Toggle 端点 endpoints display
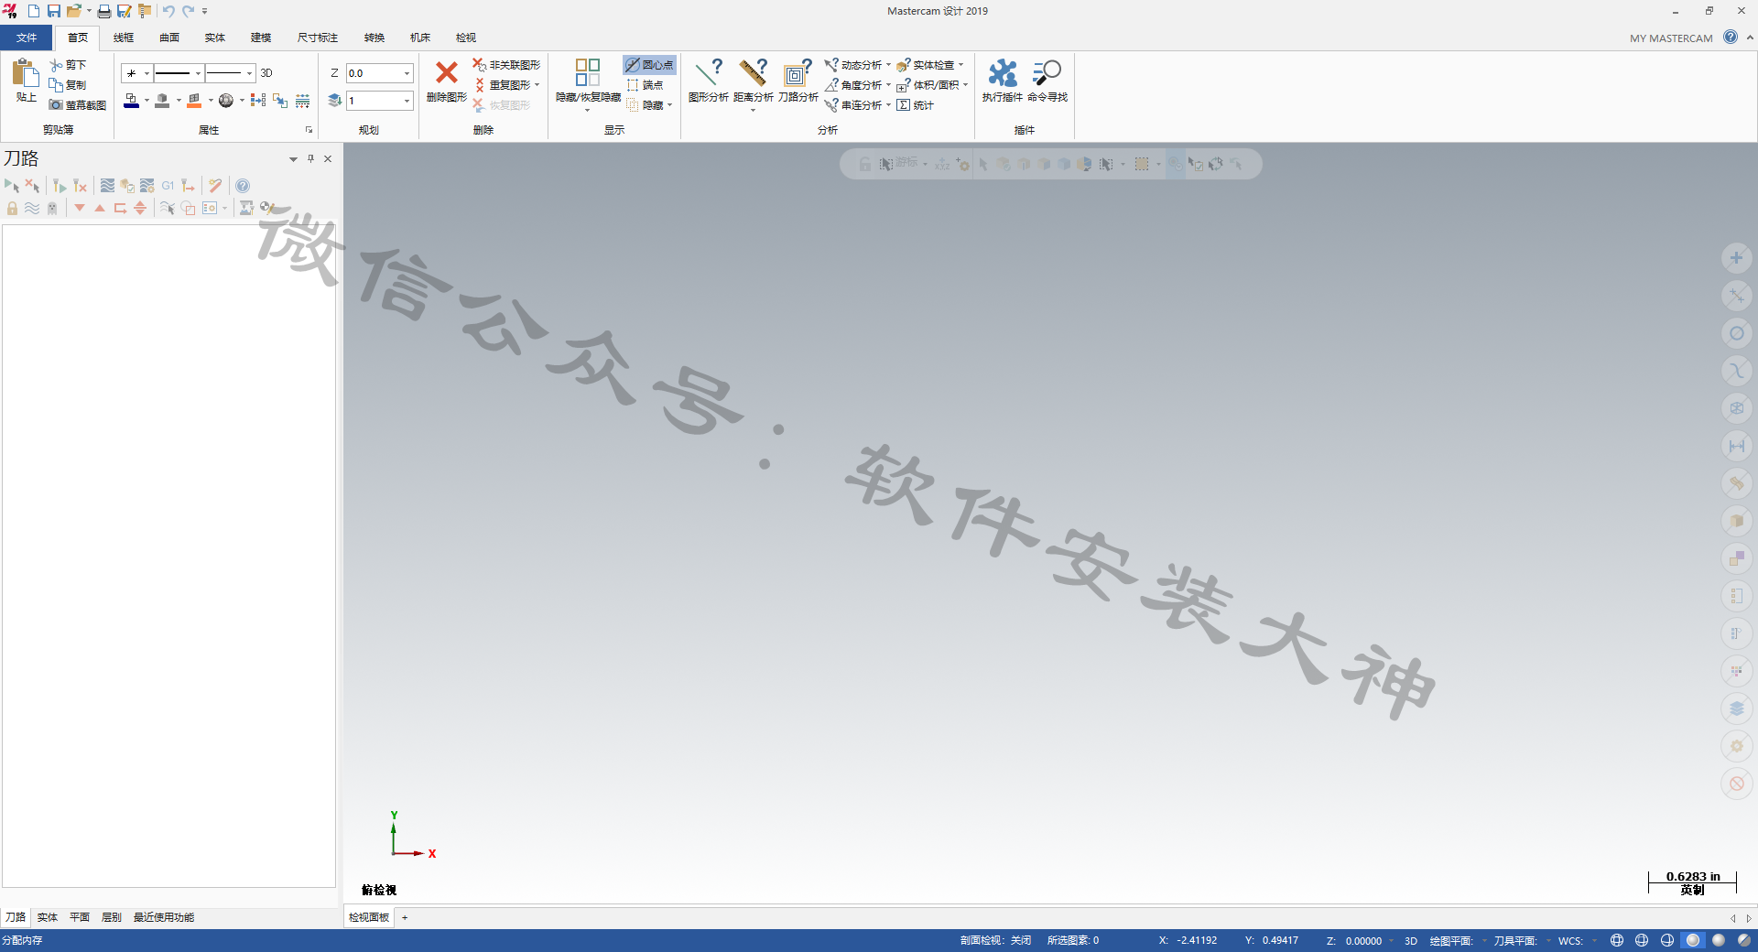 [x=645, y=85]
